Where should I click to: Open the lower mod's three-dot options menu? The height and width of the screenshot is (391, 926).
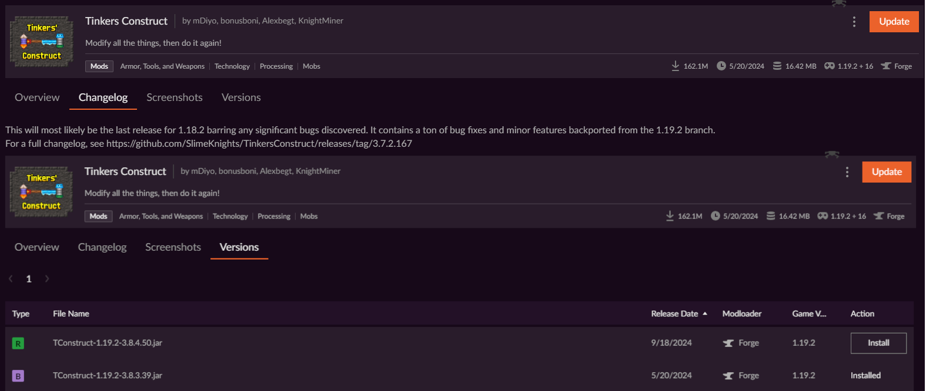[x=847, y=172]
